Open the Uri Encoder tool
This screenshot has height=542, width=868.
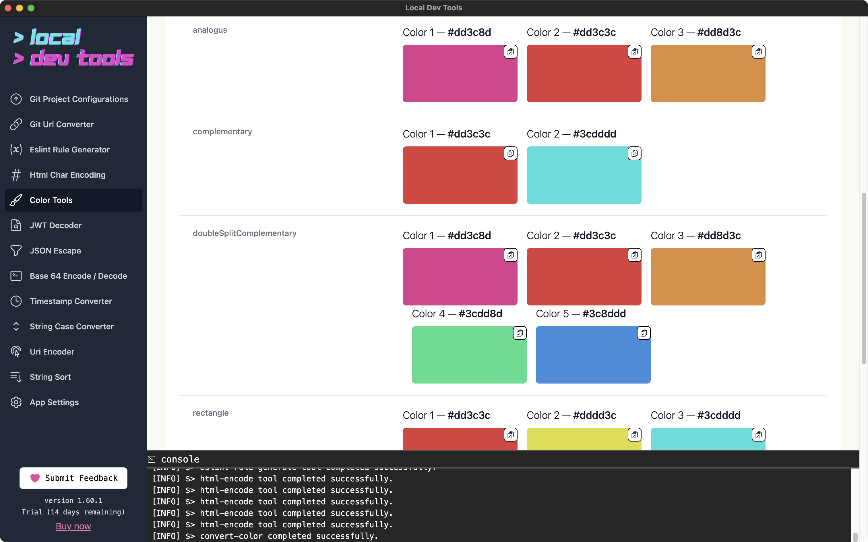[73, 352]
